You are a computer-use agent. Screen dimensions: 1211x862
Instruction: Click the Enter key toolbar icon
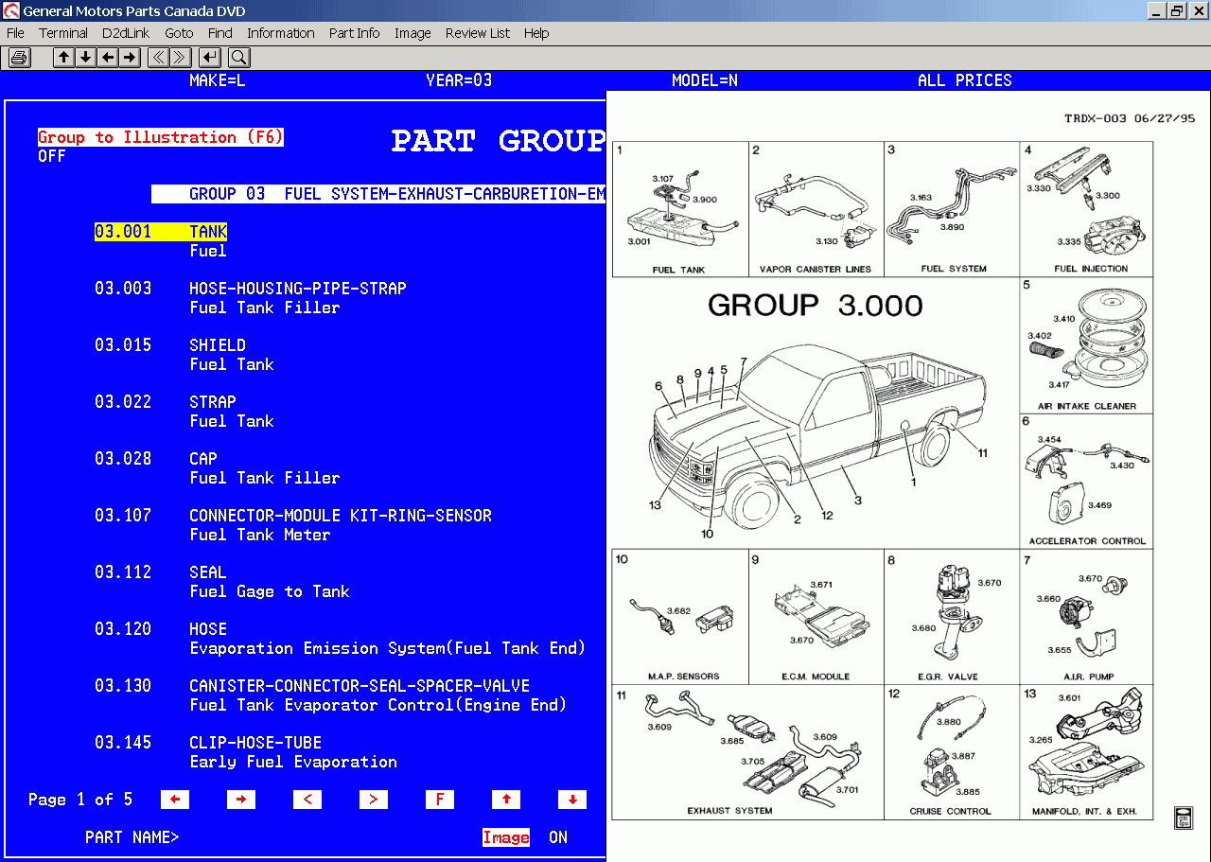tap(210, 58)
